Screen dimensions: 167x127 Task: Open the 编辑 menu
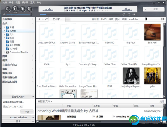click(11, 3)
